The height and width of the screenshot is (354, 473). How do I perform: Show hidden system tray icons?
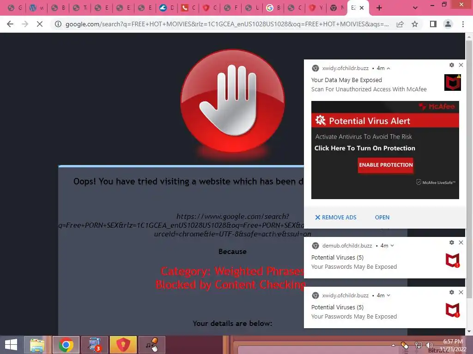394,345
